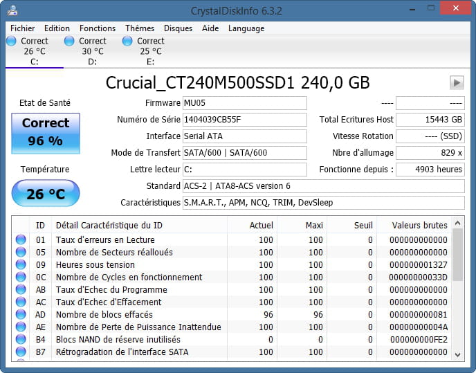Screen dimensions: 476x373
Task: Click the Firmware field MU05
Action: pos(245,103)
